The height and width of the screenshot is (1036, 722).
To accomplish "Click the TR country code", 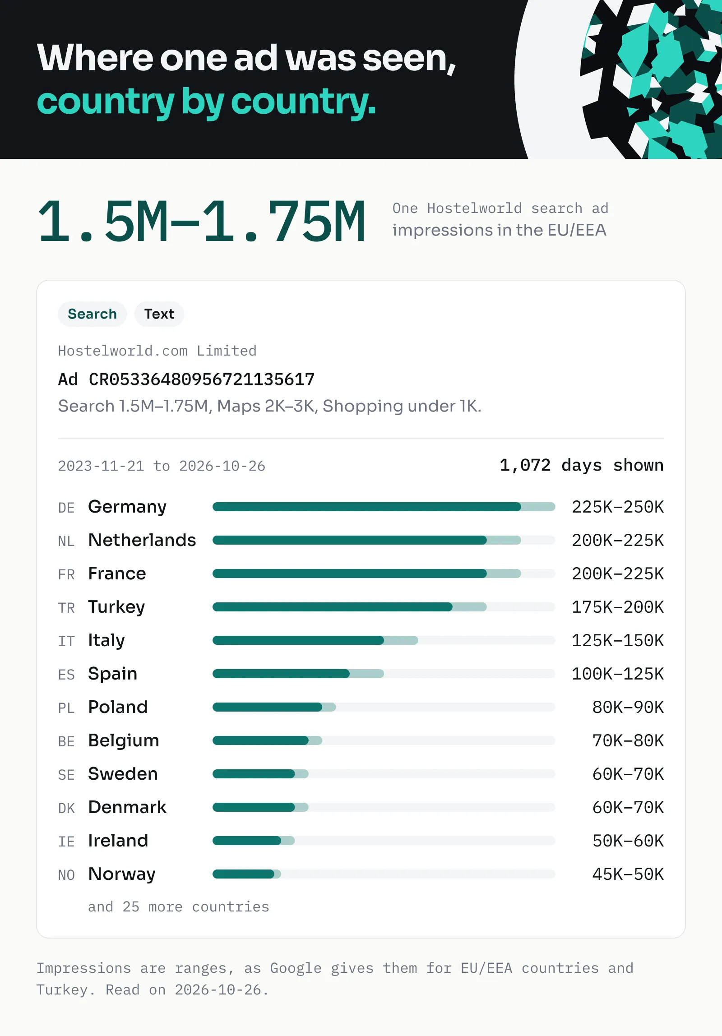I will (66, 608).
